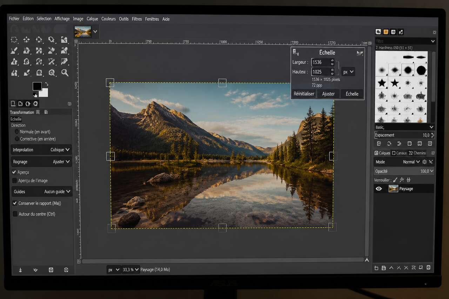Image resolution: width=449 pixels, height=299 pixels.
Task: Select the plain magnifying glass Zoom tool
Action: (x=65, y=73)
